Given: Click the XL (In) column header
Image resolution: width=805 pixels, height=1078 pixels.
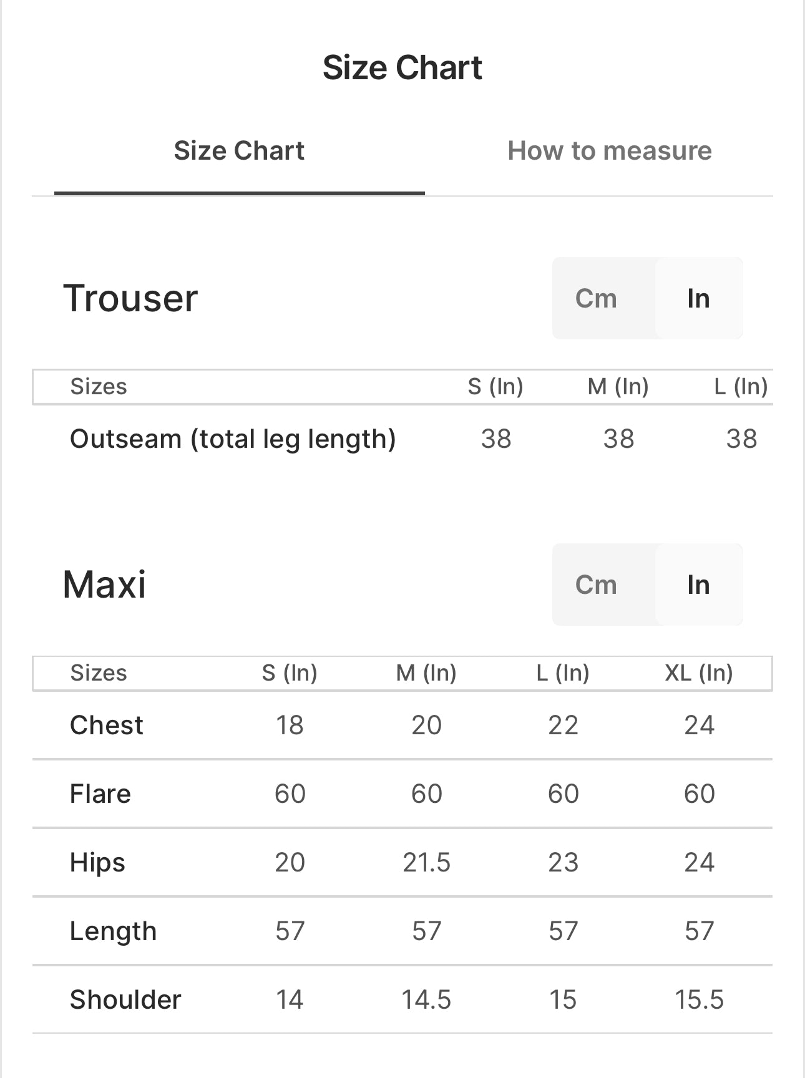Looking at the screenshot, I should 698,673.
